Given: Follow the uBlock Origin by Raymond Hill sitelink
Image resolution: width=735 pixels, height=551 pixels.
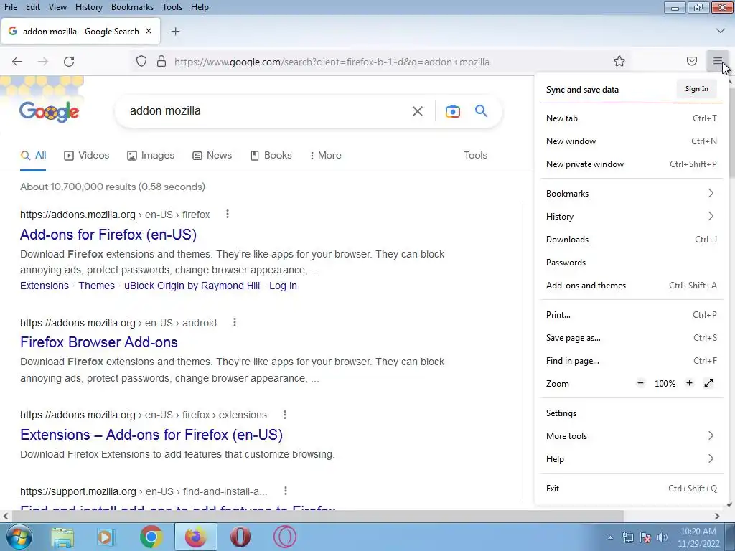Looking at the screenshot, I should click(192, 286).
